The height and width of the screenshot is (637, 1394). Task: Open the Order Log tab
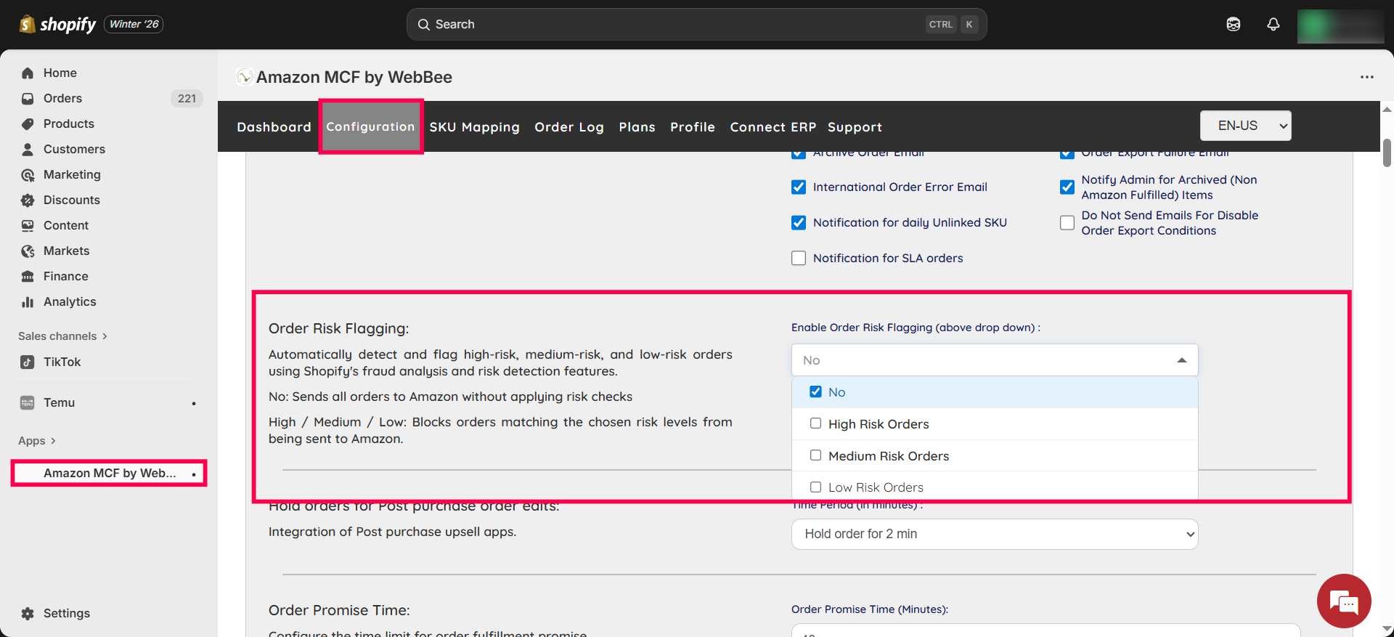(568, 127)
